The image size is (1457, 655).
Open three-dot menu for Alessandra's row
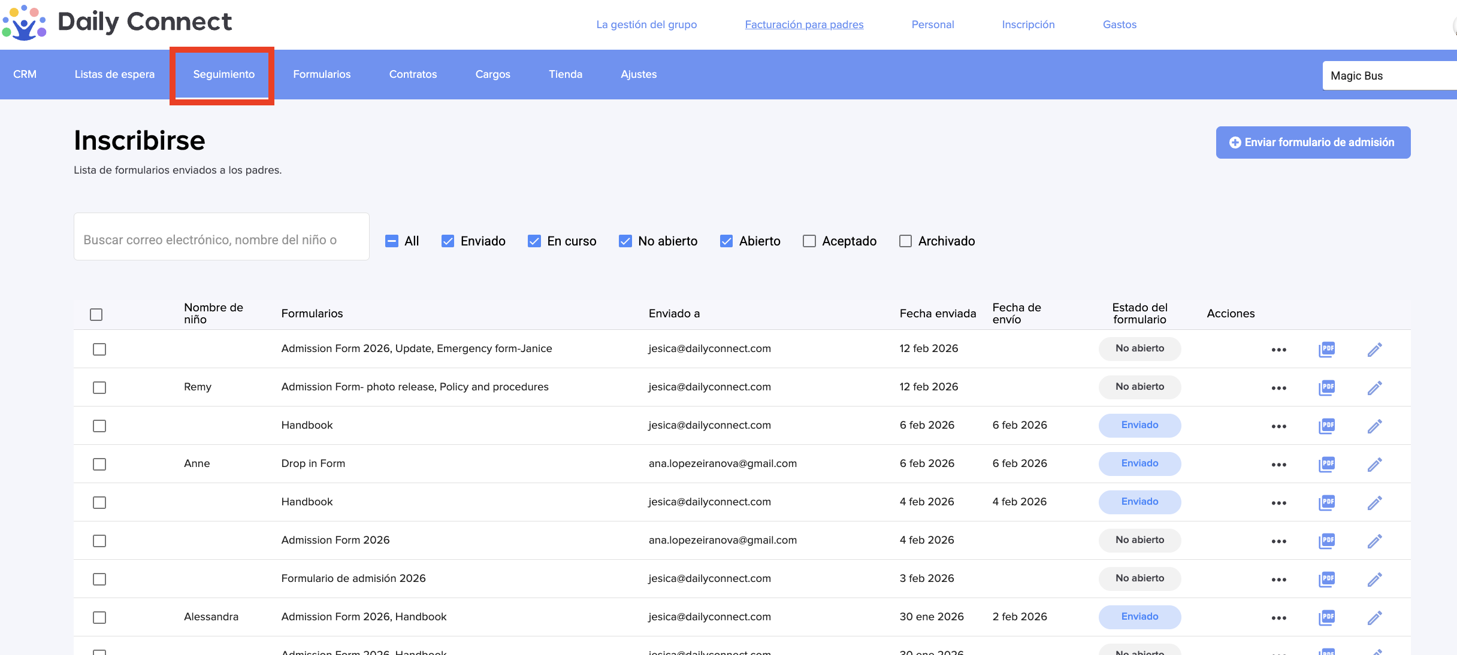[x=1278, y=617]
